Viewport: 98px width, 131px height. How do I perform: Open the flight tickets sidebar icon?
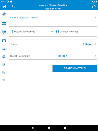point(4,14)
